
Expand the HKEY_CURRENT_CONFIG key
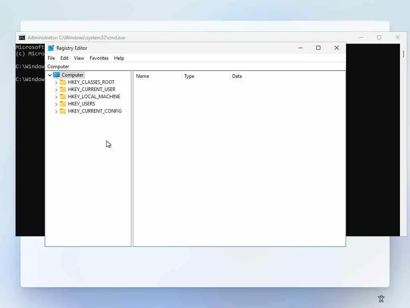click(x=56, y=111)
